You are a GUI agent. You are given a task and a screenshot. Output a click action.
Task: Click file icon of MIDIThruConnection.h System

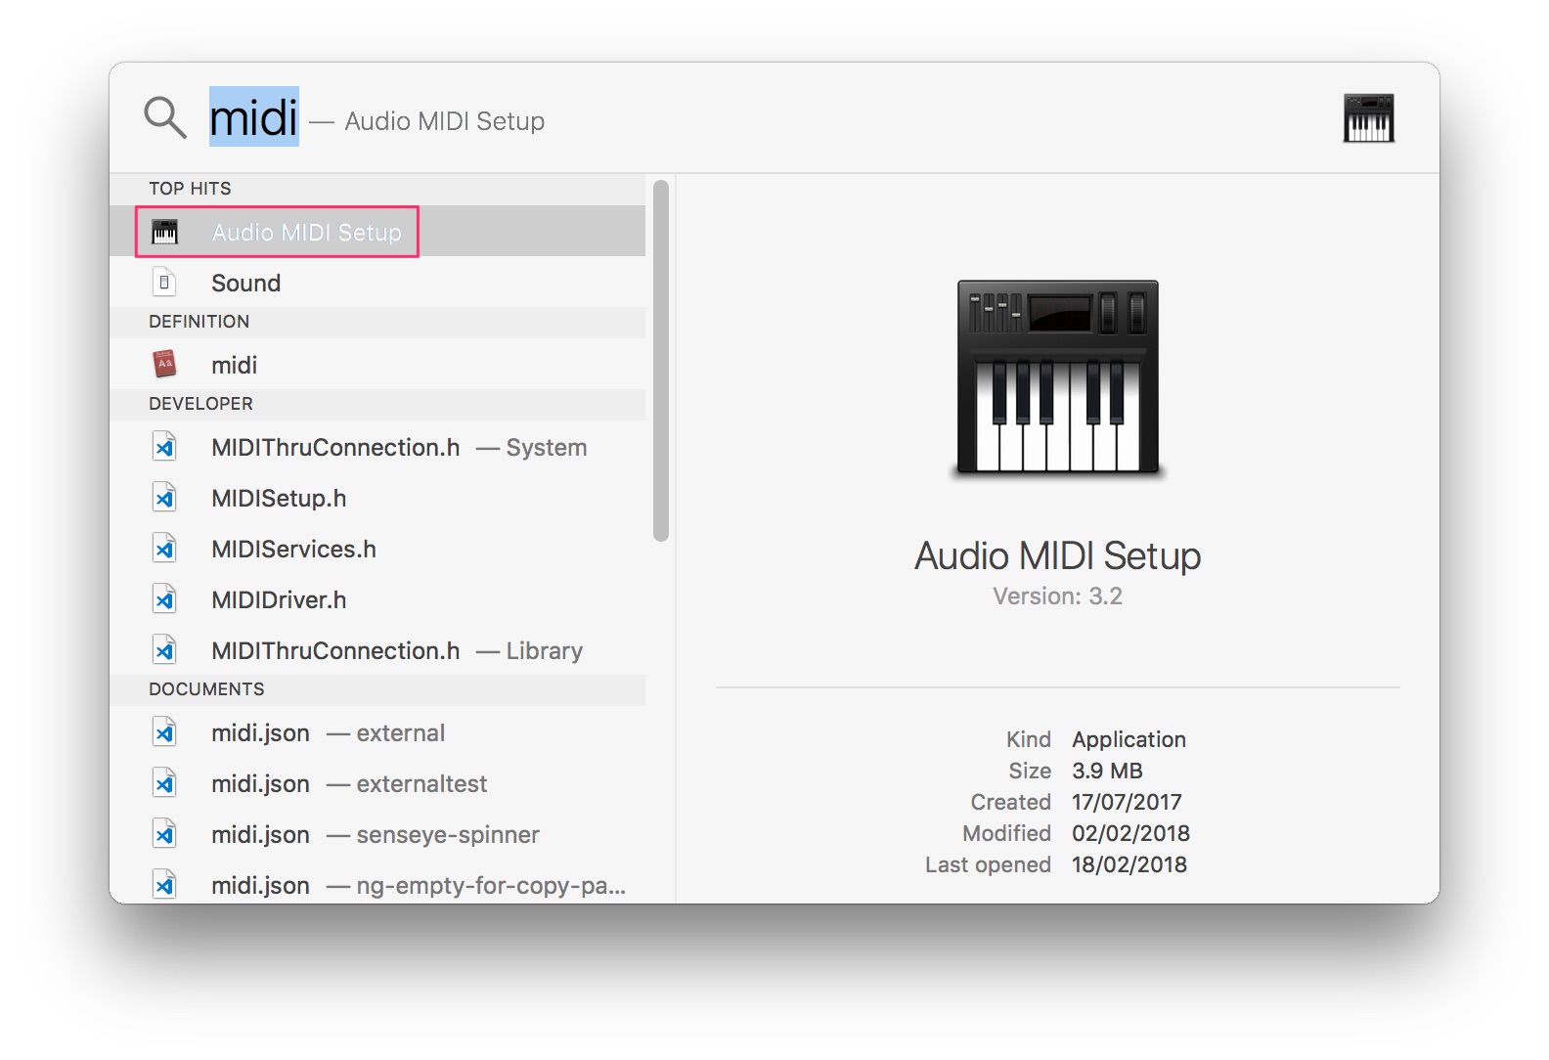164,447
